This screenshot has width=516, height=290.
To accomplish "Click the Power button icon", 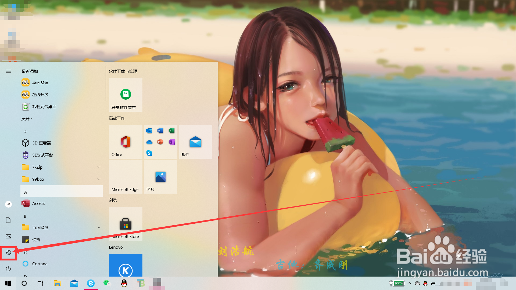I will (x=8, y=269).
